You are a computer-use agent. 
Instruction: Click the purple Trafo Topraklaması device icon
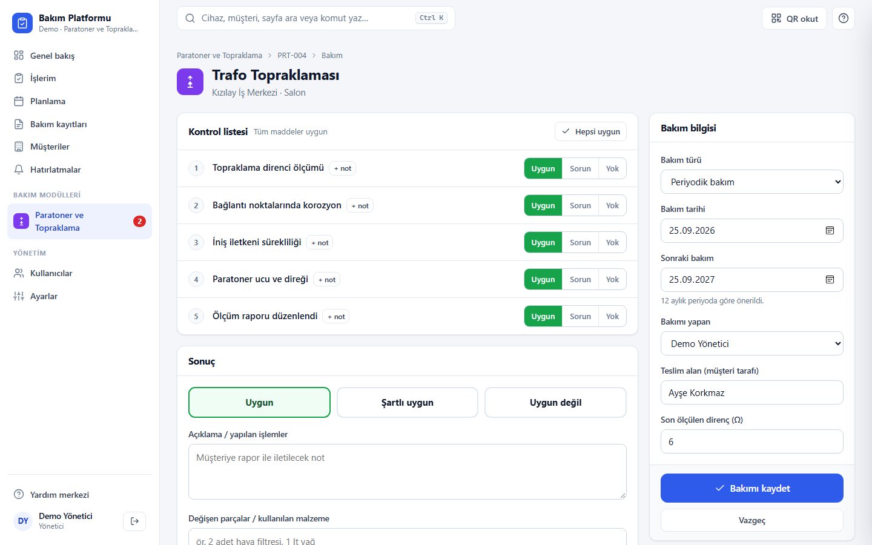(190, 82)
